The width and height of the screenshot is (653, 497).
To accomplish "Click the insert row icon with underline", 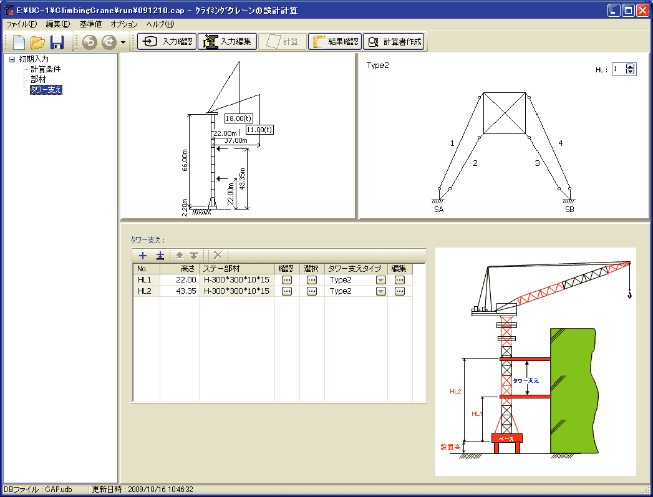I will pyautogui.click(x=160, y=256).
